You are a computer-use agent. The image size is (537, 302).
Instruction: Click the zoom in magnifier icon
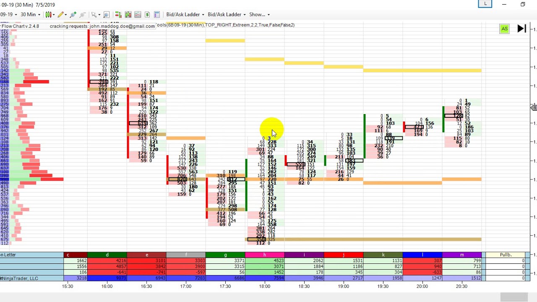click(73, 14)
